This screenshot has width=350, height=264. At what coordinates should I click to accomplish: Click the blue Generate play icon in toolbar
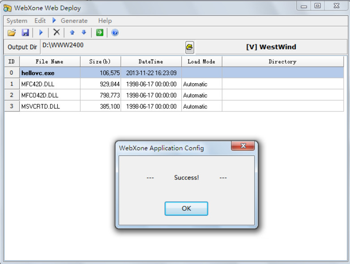pos(41,33)
